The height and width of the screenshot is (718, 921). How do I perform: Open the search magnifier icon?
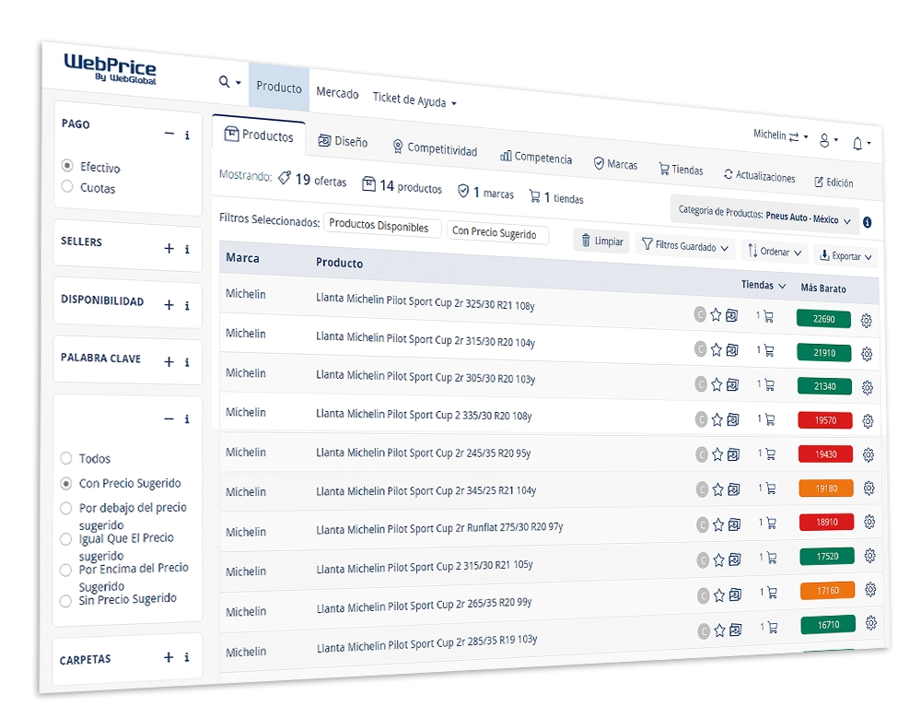coord(224,82)
